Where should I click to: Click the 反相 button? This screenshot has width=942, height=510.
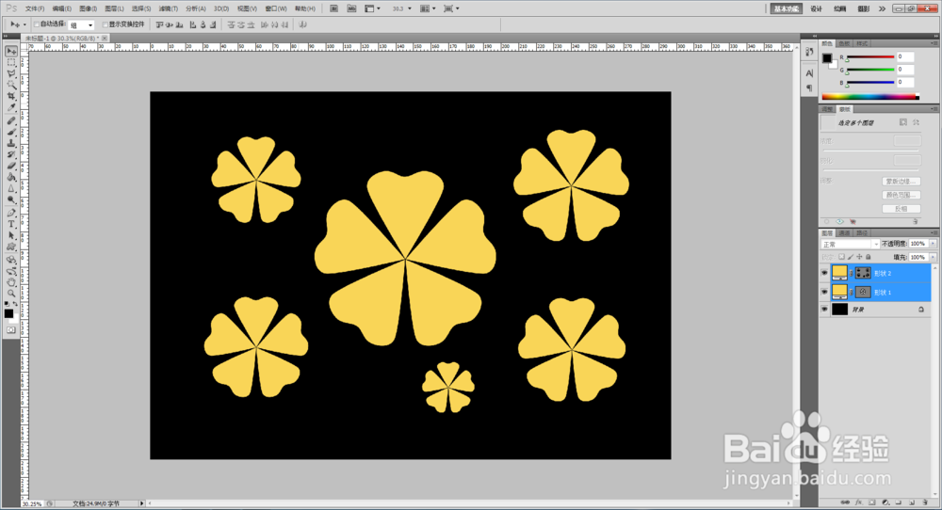tap(901, 209)
